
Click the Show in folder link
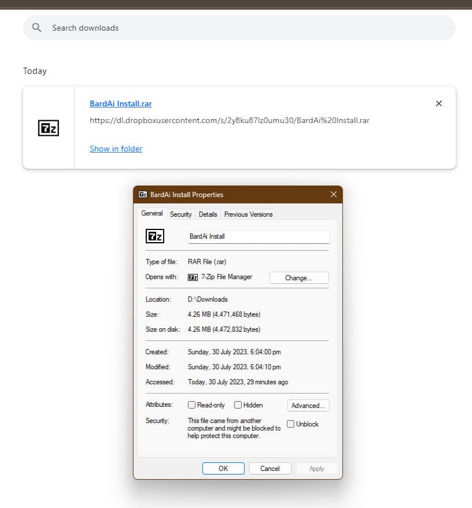116,149
